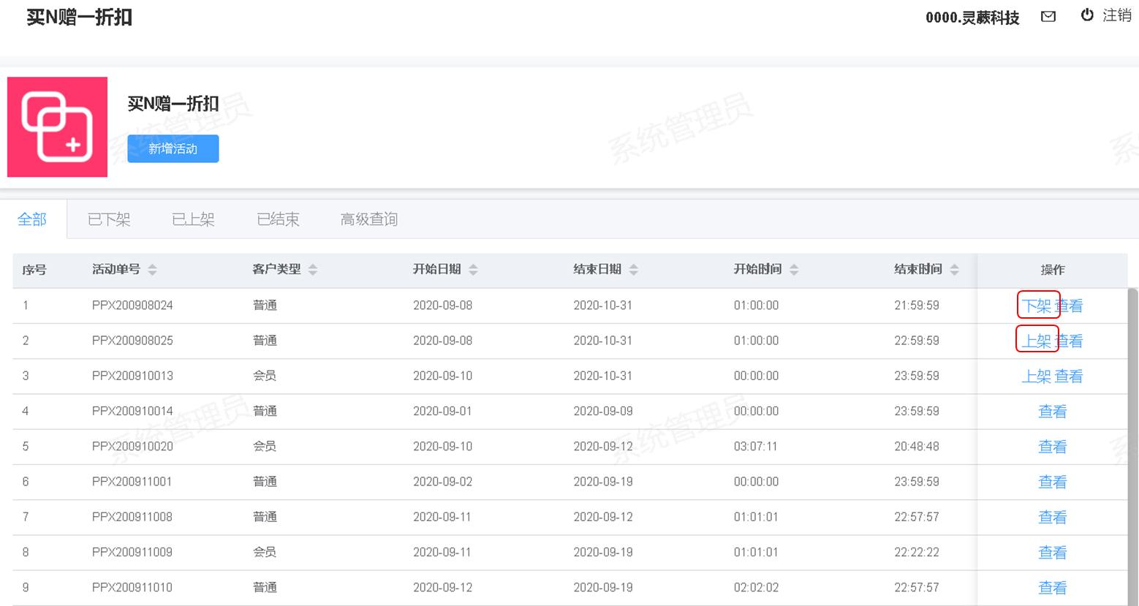Switch to the 已下架 tab
Image resolution: width=1139 pixels, height=606 pixels.
click(109, 219)
